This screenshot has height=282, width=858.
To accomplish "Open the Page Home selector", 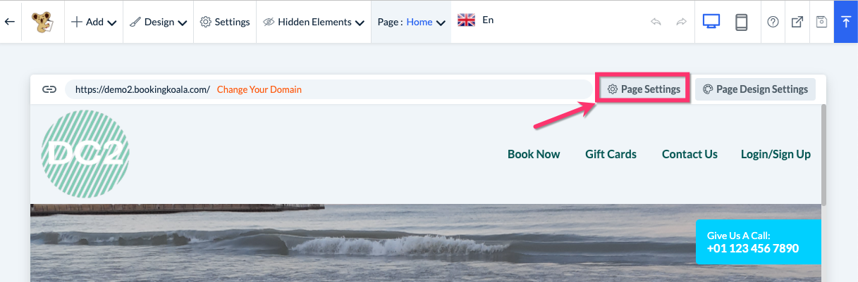I will [412, 22].
